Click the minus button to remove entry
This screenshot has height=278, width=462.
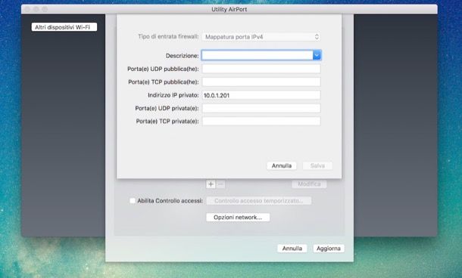coord(220,184)
